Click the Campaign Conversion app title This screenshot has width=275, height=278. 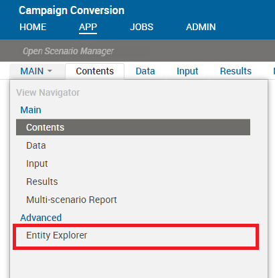tap(72, 11)
